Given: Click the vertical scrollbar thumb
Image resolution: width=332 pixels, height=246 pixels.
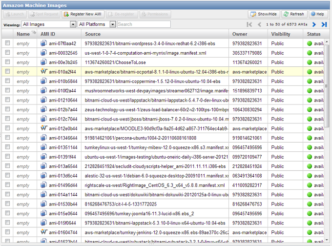Looking at the screenshot, I should click(x=327, y=86).
